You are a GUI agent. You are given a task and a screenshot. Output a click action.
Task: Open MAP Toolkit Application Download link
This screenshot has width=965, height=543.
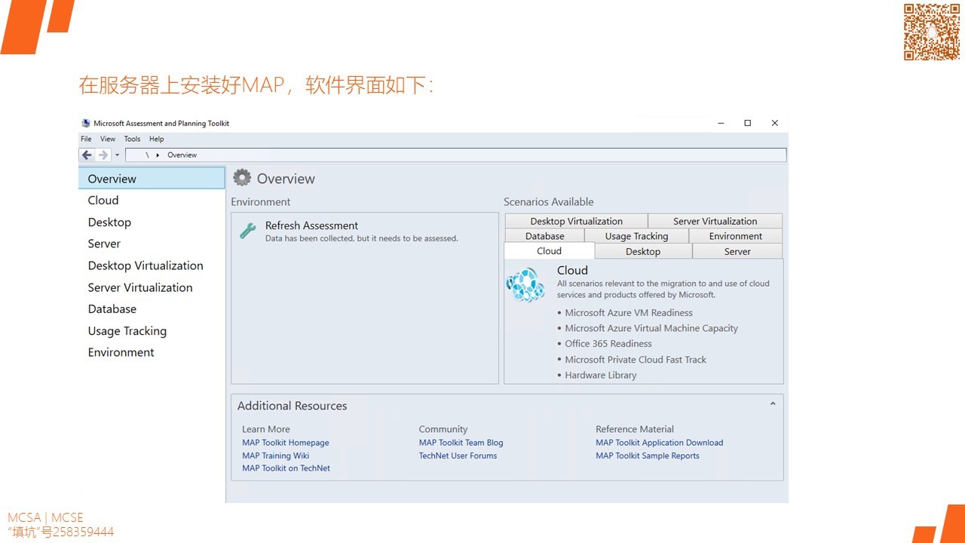pos(659,443)
